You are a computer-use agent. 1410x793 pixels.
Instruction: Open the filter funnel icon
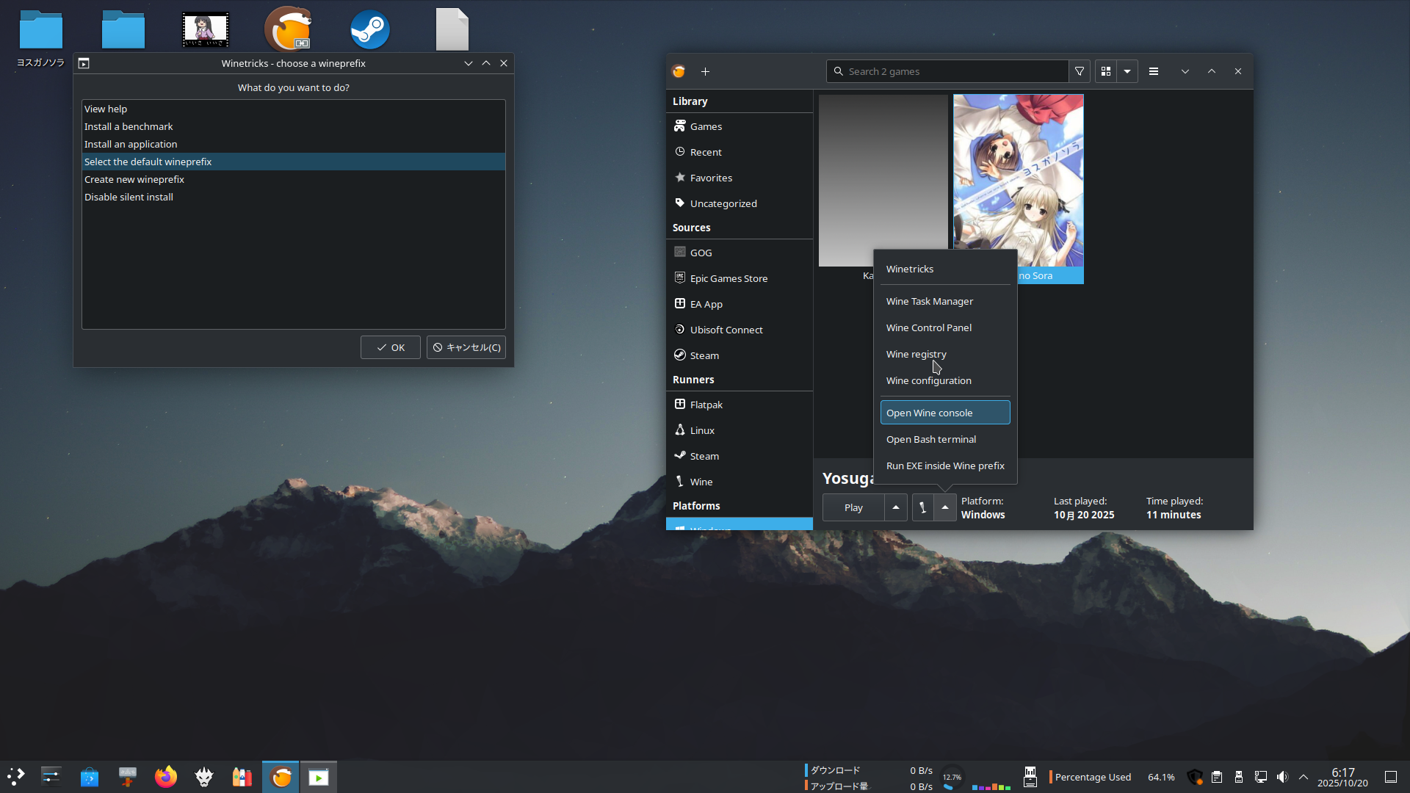pos(1080,71)
